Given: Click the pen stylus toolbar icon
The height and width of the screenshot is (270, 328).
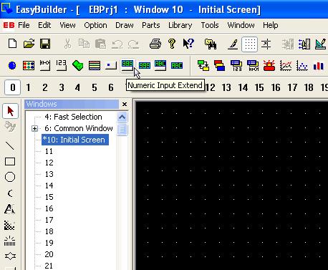Looking at the screenshot, I should pos(233,44).
